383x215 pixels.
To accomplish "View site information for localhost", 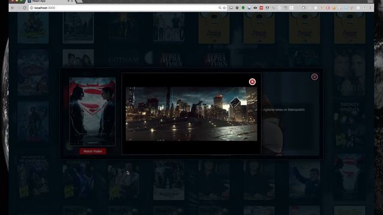I will tap(31, 8).
